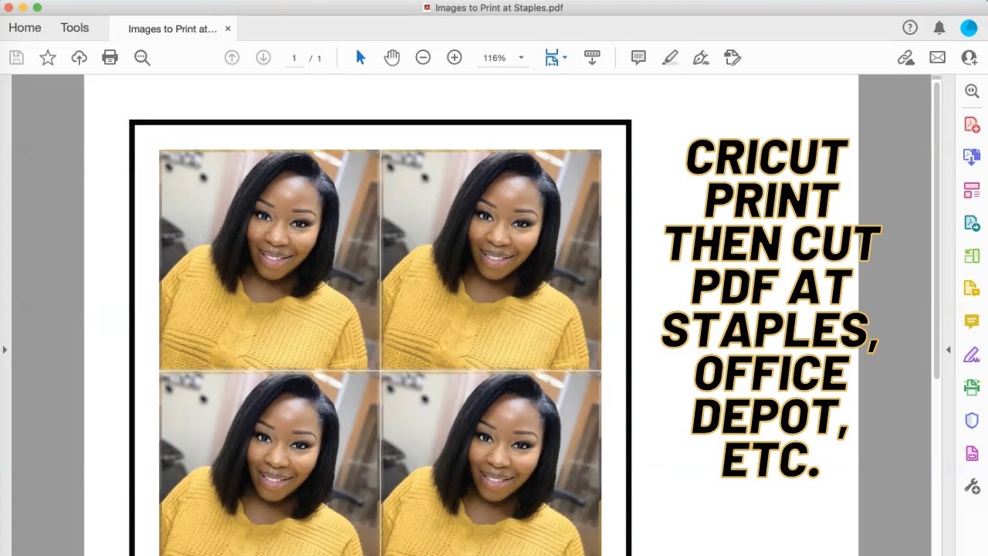Go to the Home tab
This screenshot has width=988, height=556.
tap(25, 28)
